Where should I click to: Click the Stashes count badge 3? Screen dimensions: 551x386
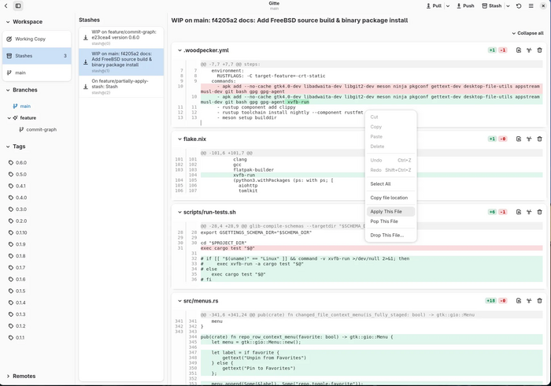tap(65, 56)
